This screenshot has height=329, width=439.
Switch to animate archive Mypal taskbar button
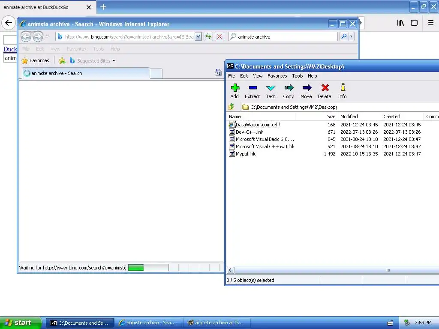coord(216,323)
